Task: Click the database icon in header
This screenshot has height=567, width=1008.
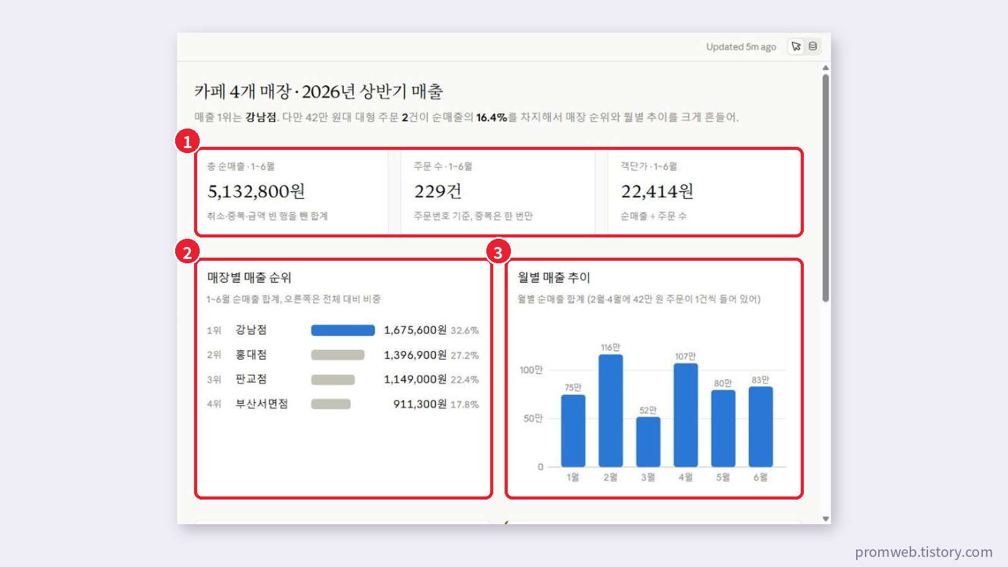Action: coord(813,47)
